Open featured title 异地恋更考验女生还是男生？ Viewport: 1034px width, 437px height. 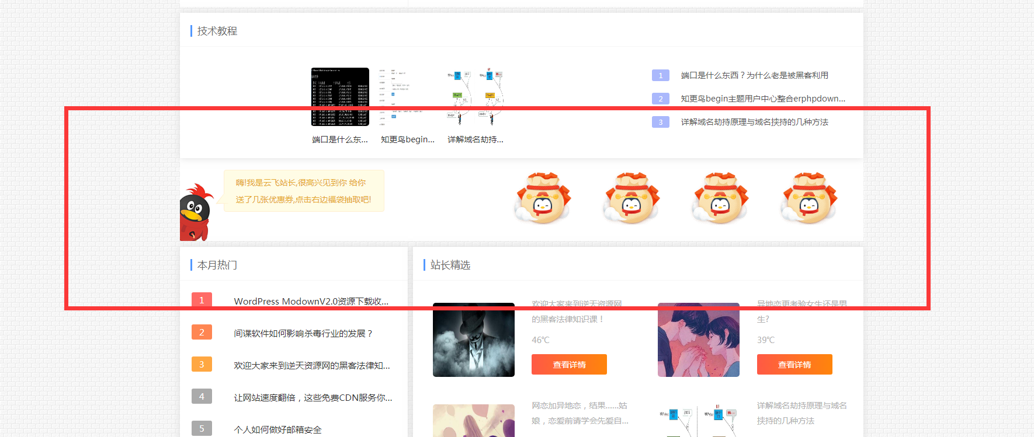(x=802, y=312)
